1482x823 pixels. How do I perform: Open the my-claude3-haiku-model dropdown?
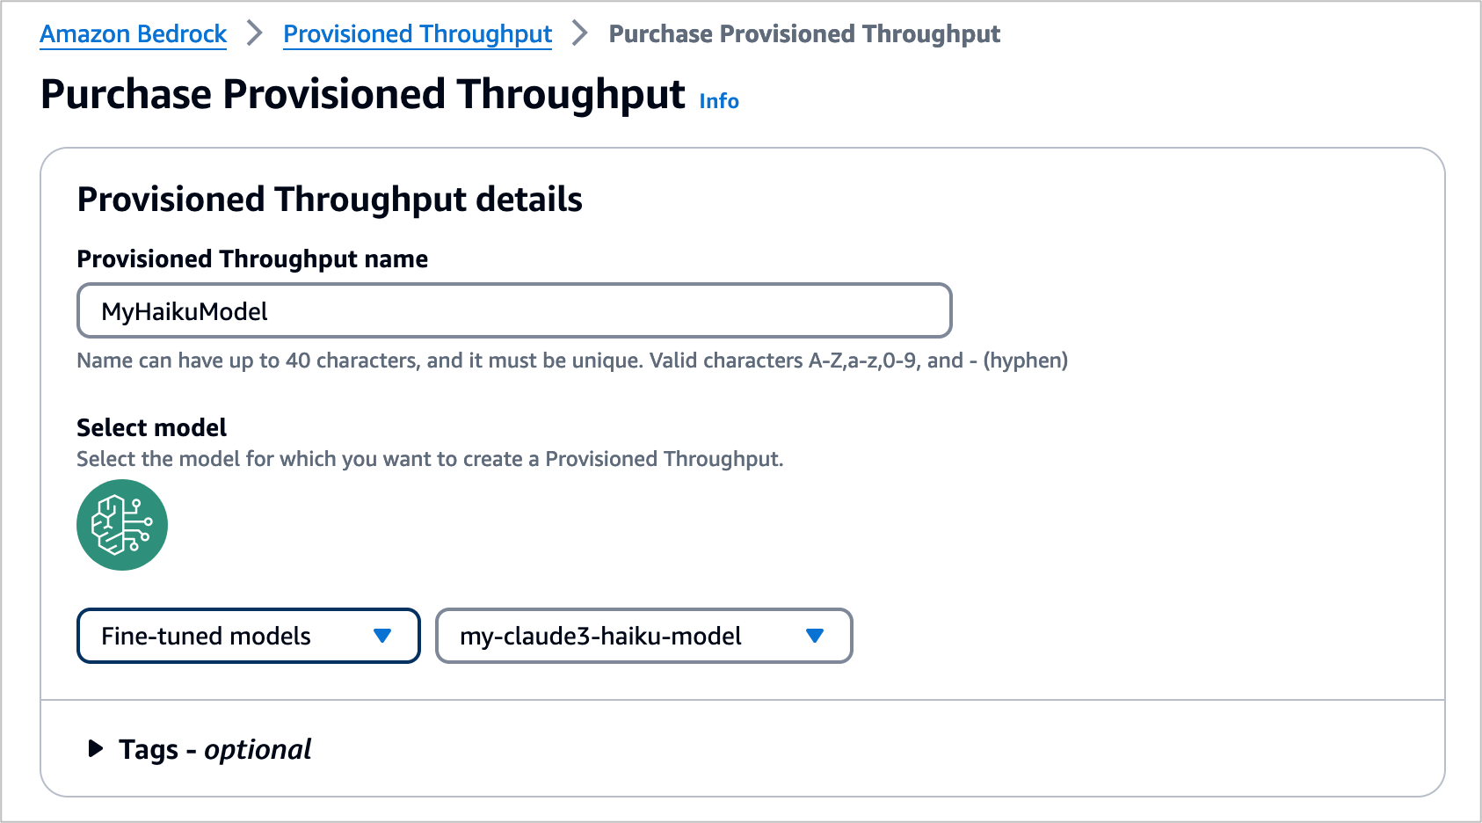(644, 636)
